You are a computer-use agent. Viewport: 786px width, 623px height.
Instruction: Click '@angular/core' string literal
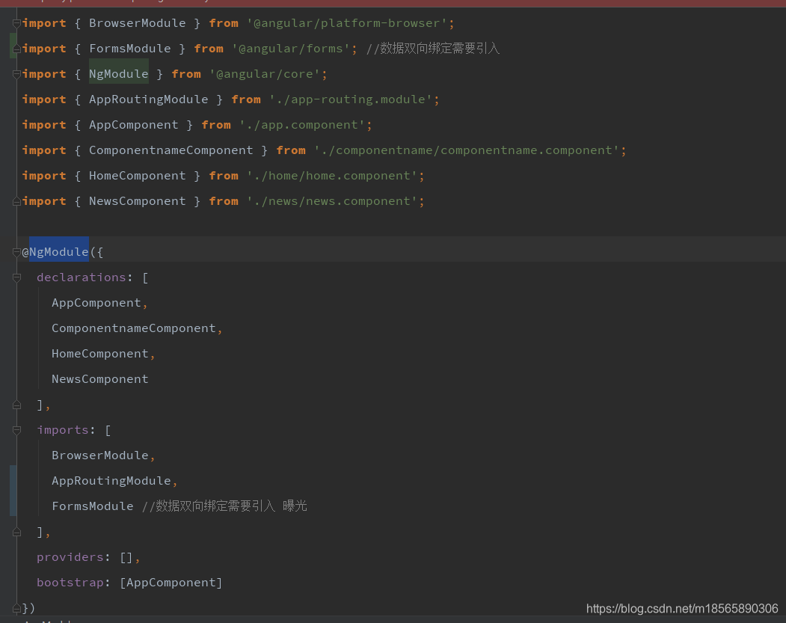click(x=264, y=74)
